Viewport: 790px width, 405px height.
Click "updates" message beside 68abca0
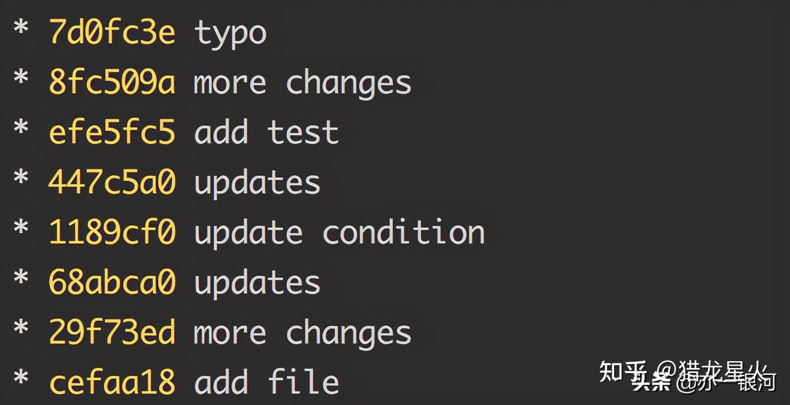tap(257, 283)
